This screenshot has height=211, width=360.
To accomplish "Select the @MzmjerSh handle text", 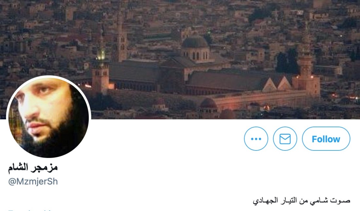I will (x=33, y=182).
